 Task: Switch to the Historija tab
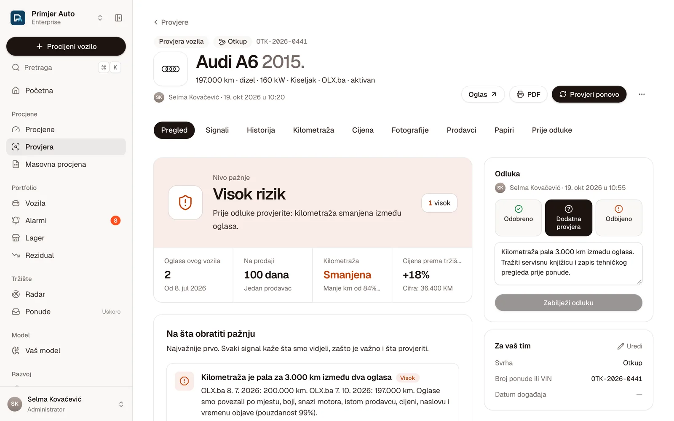point(261,130)
